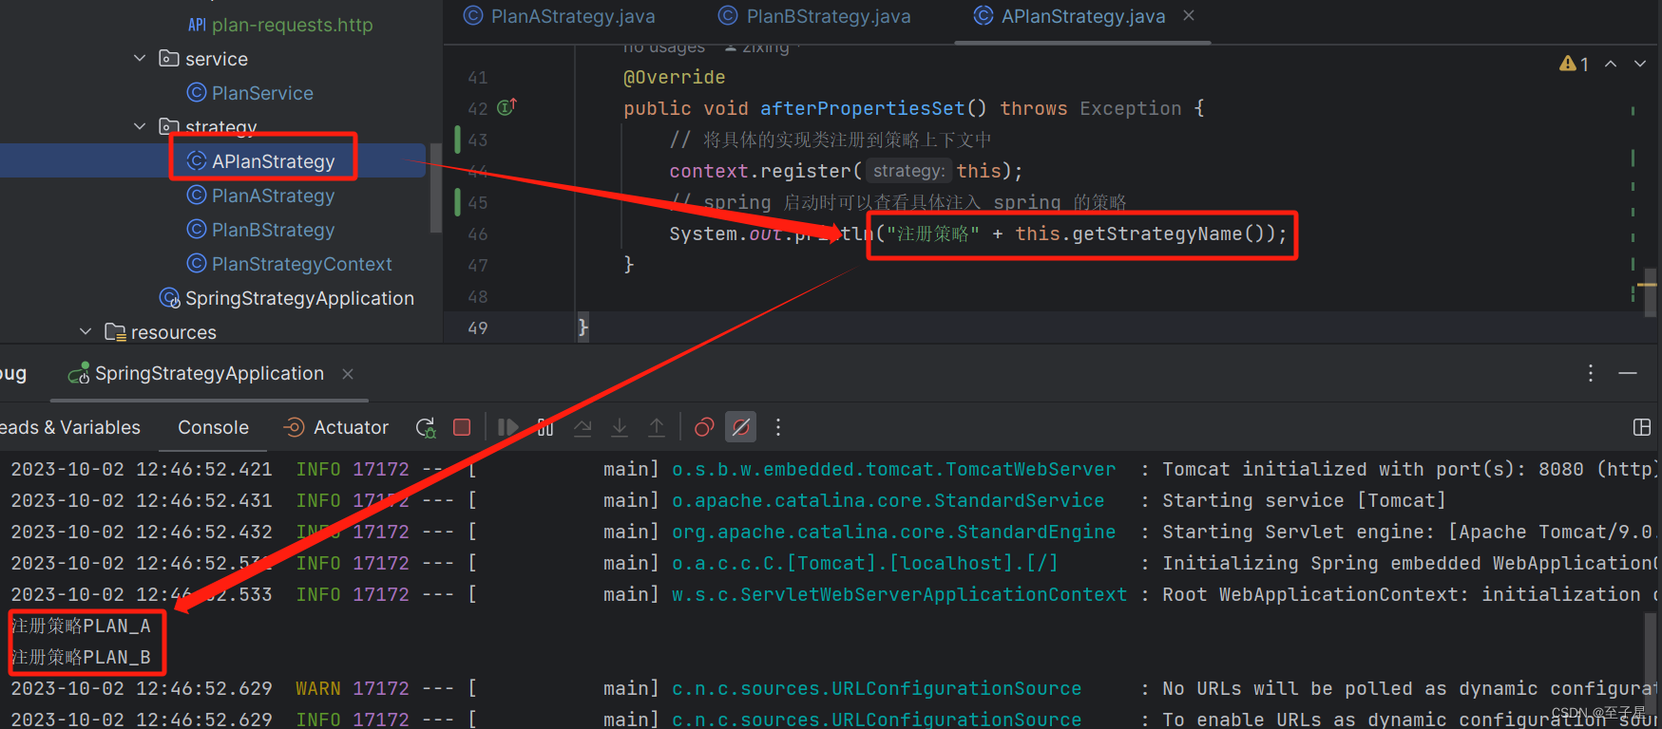This screenshot has height=729, width=1662.
Task: Select the service folder in project tree
Action: (x=203, y=59)
